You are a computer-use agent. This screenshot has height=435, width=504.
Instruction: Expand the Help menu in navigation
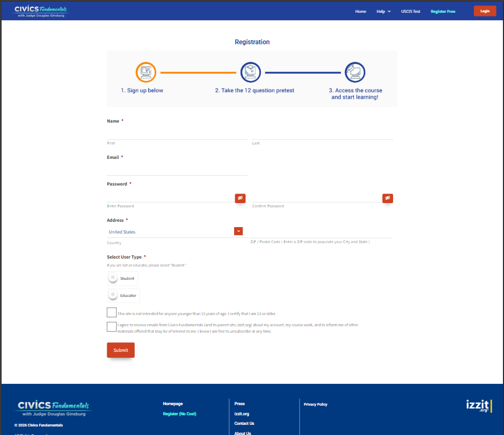[x=383, y=11]
